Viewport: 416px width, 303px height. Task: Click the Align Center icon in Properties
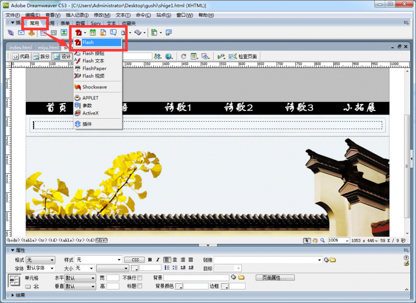pyautogui.click(x=175, y=260)
